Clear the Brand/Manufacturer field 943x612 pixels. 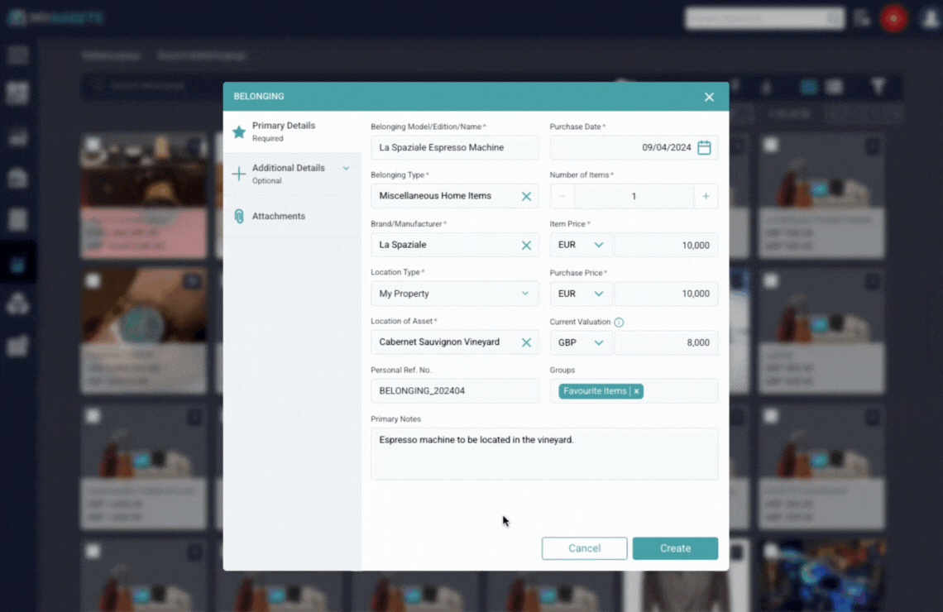[x=526, y=246]
